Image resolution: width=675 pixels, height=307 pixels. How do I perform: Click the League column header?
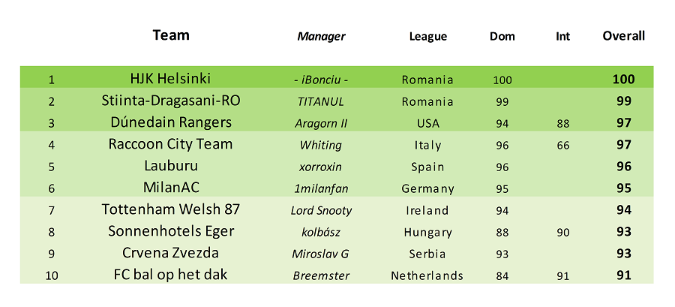point(428,37)
